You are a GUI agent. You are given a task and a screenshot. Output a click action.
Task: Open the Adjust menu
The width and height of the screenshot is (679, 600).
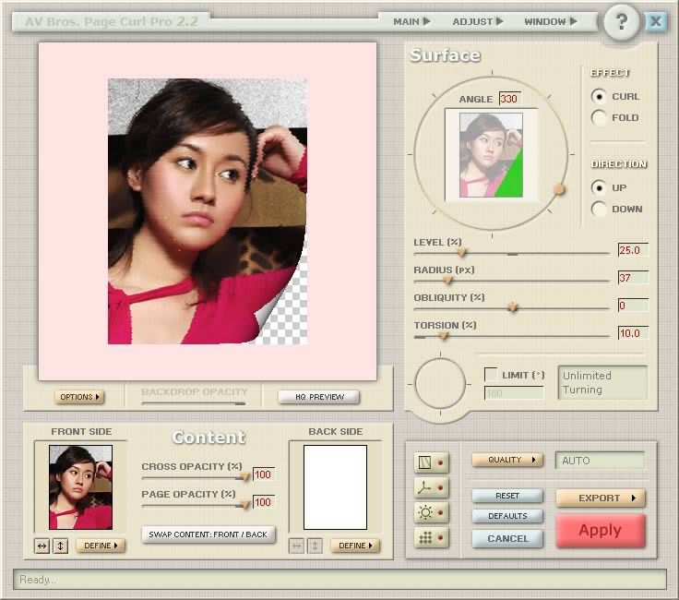[478, 21]
